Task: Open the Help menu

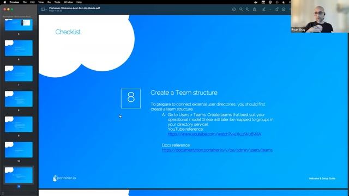Action: click(79, 2)
